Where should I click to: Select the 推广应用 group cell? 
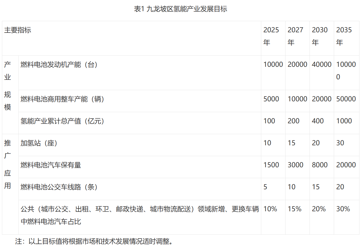pos(10,184)
